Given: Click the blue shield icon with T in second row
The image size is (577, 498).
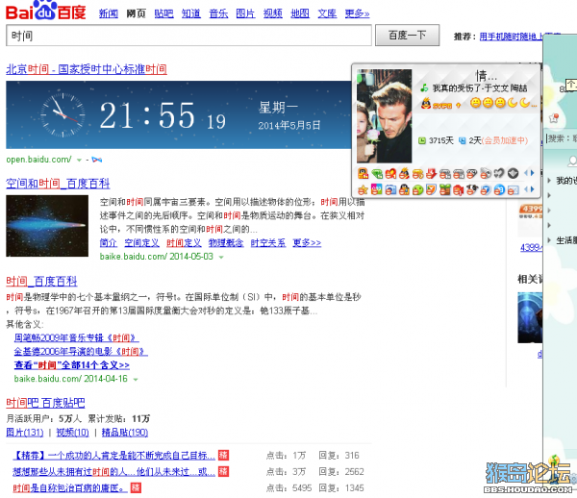Looking at the screenshot, I should [x=486, y=189].
